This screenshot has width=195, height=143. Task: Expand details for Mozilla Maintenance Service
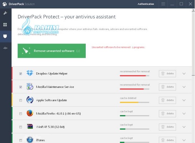click(184, 87)
